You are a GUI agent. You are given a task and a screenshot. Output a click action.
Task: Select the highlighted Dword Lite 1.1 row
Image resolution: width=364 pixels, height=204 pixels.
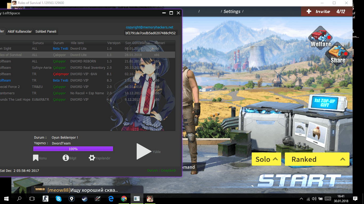click(x=87, y=55)
